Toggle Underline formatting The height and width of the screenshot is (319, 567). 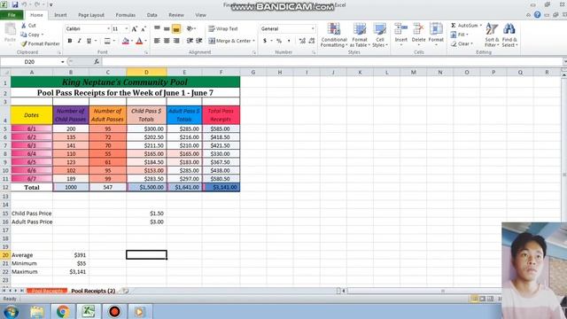pos(89,41)
